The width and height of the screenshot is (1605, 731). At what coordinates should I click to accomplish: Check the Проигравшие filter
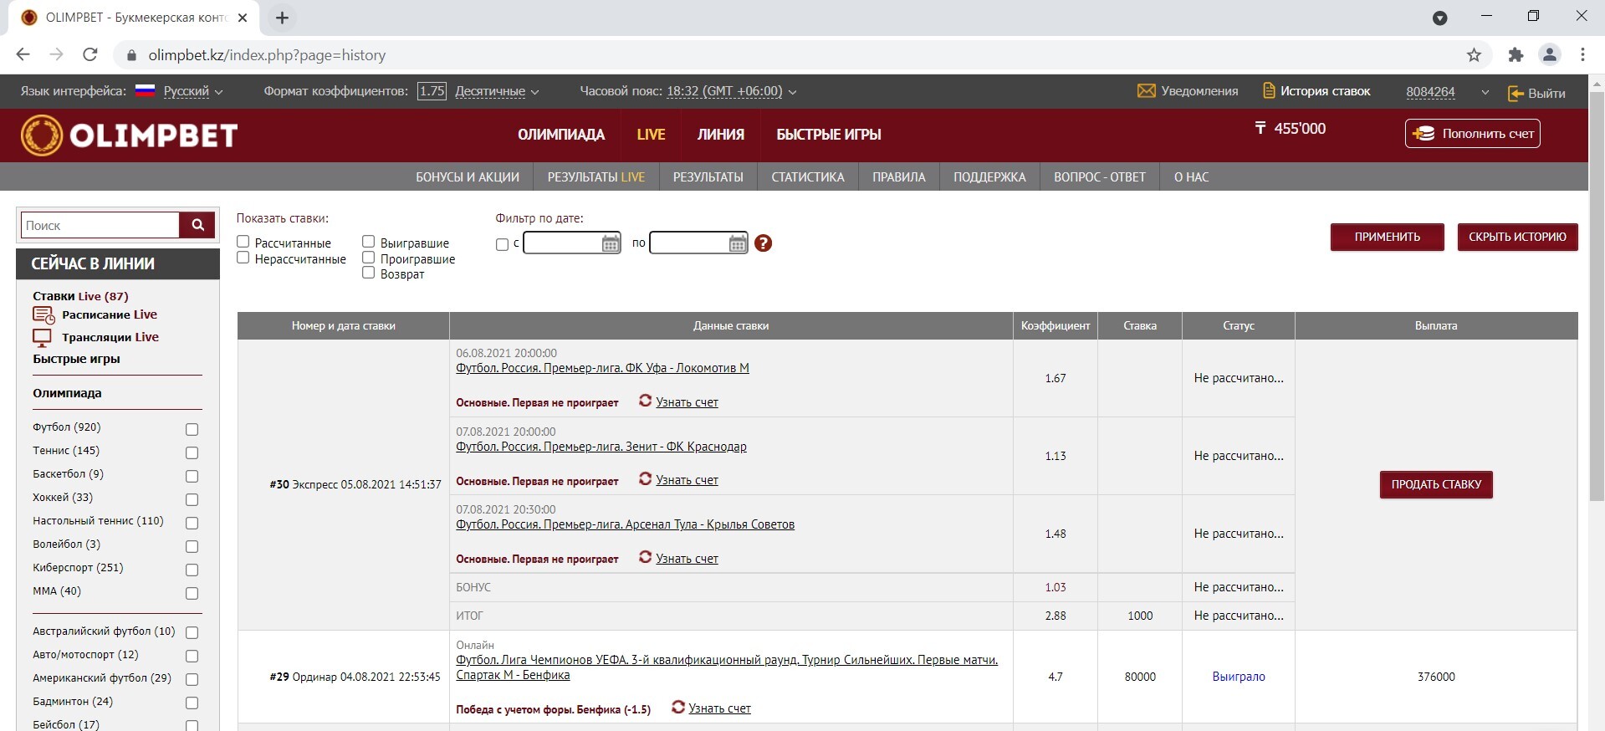368,258
